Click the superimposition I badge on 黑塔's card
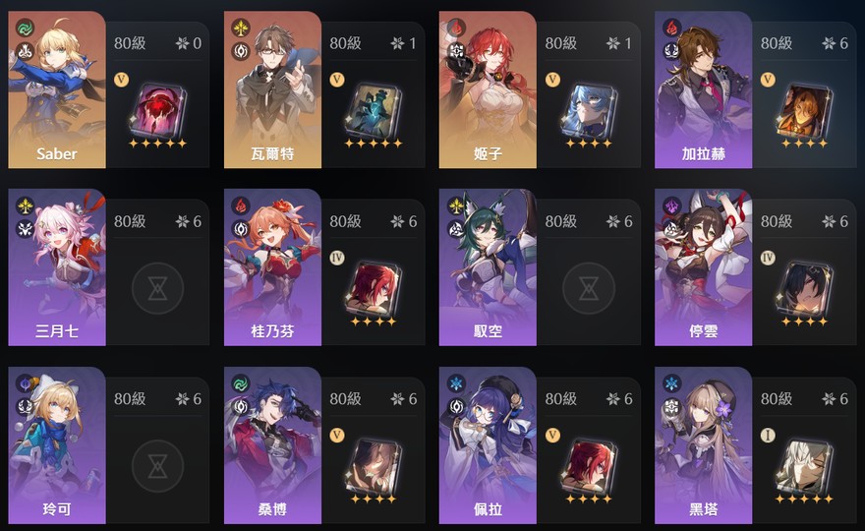The image size is (865, 531). coord(768,436)
